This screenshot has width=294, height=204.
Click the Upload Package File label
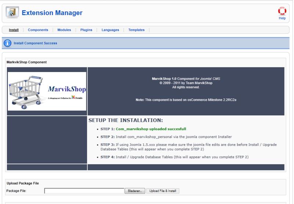[x=23, y=183]
